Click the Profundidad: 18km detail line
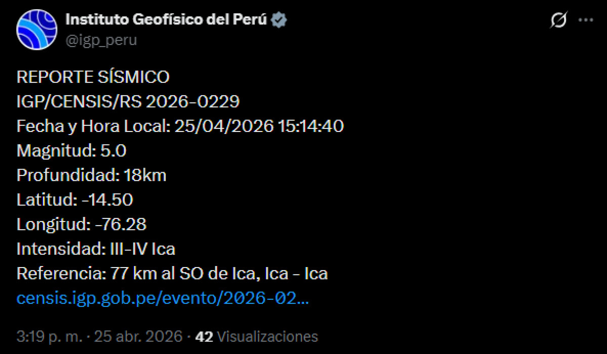The height and width of the screenshot is (354, 607). coord(93,175)
